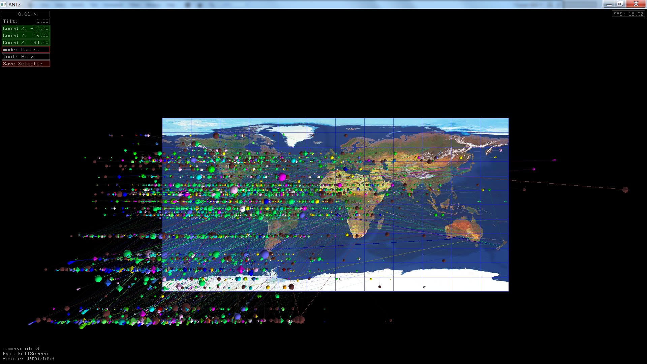Pick the brown sphere cluster below the map
The height and width of the screenshot is (364, 647).
299,320
